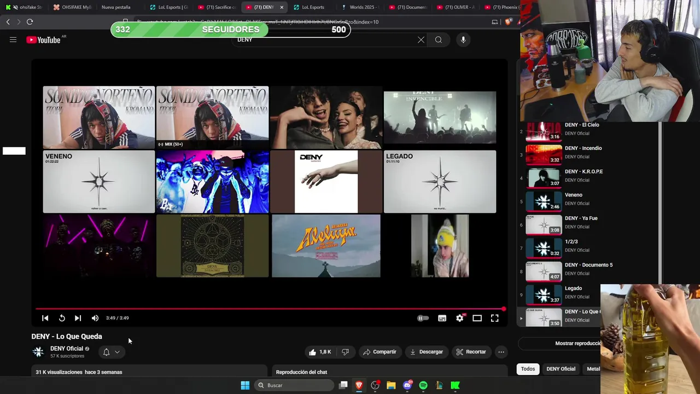This screenshot has height=394, width=700.
Task: Dislike the video
Action: pyautogui.click(x=345, y=352)
